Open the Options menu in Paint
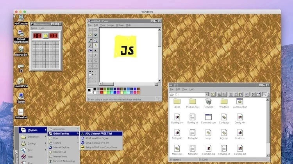The height and width of the screenshot is (164, 293). point(120,25)
